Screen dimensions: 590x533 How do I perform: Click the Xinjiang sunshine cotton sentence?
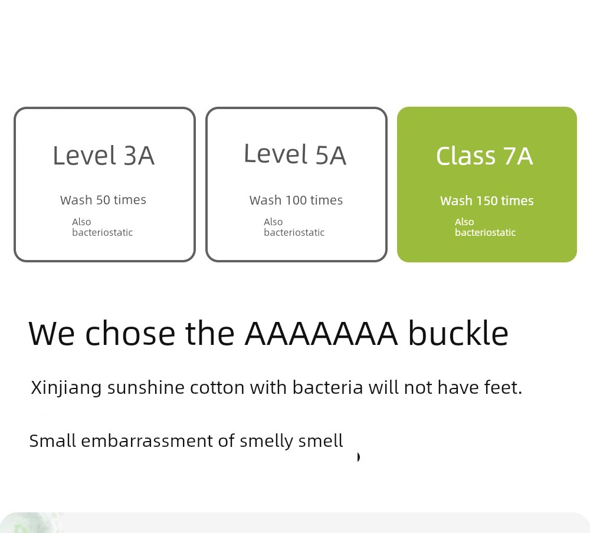coord(277,387)
